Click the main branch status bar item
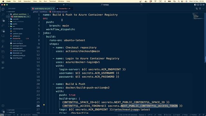The width and height of the screenshot is (206, 116). pos(8,115)
